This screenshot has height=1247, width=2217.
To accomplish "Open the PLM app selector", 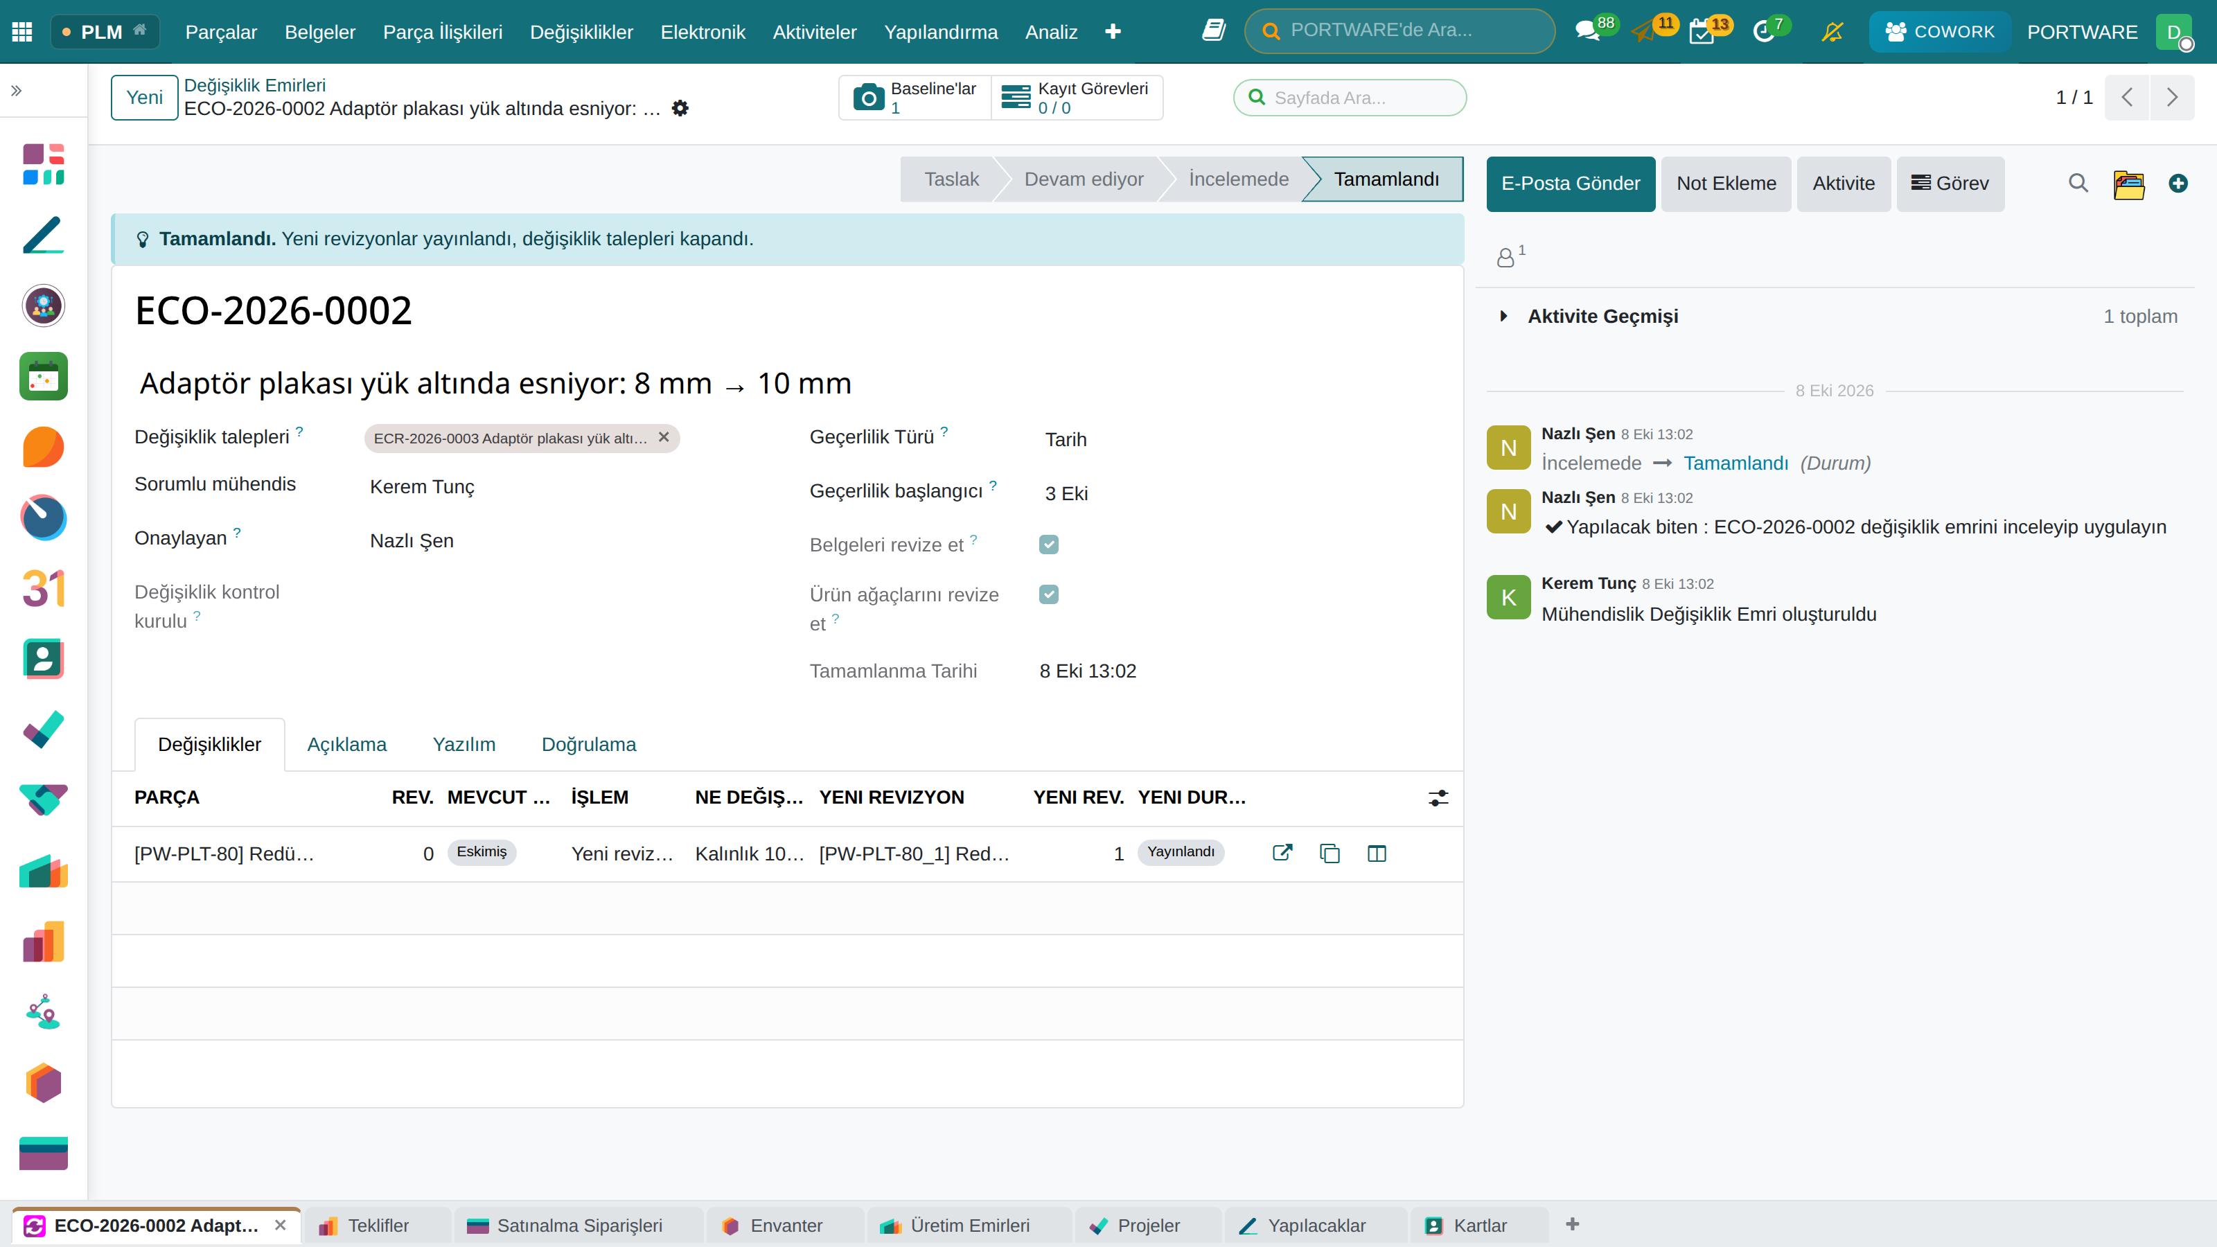I will 105,32.
